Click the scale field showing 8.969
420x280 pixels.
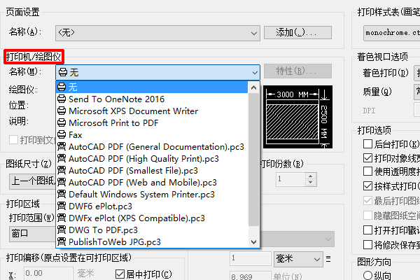click(x=250, y=276)
